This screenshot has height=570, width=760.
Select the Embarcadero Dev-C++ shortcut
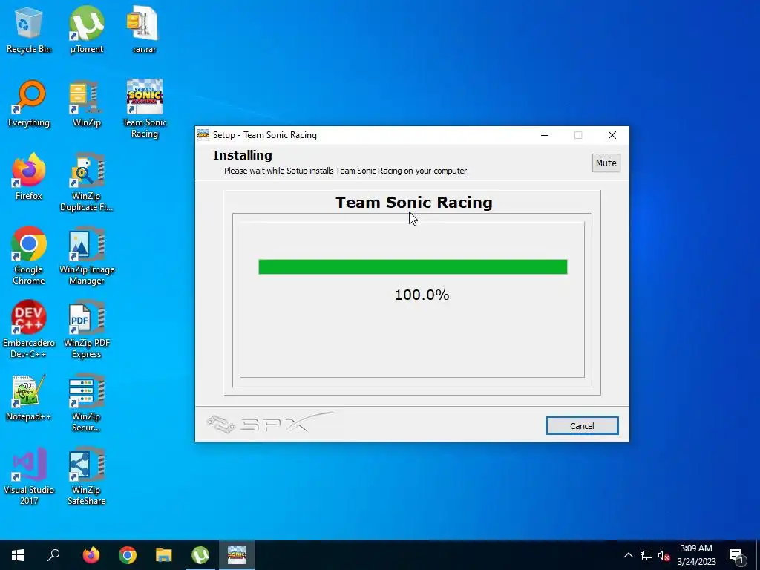[x=29, y=330]
